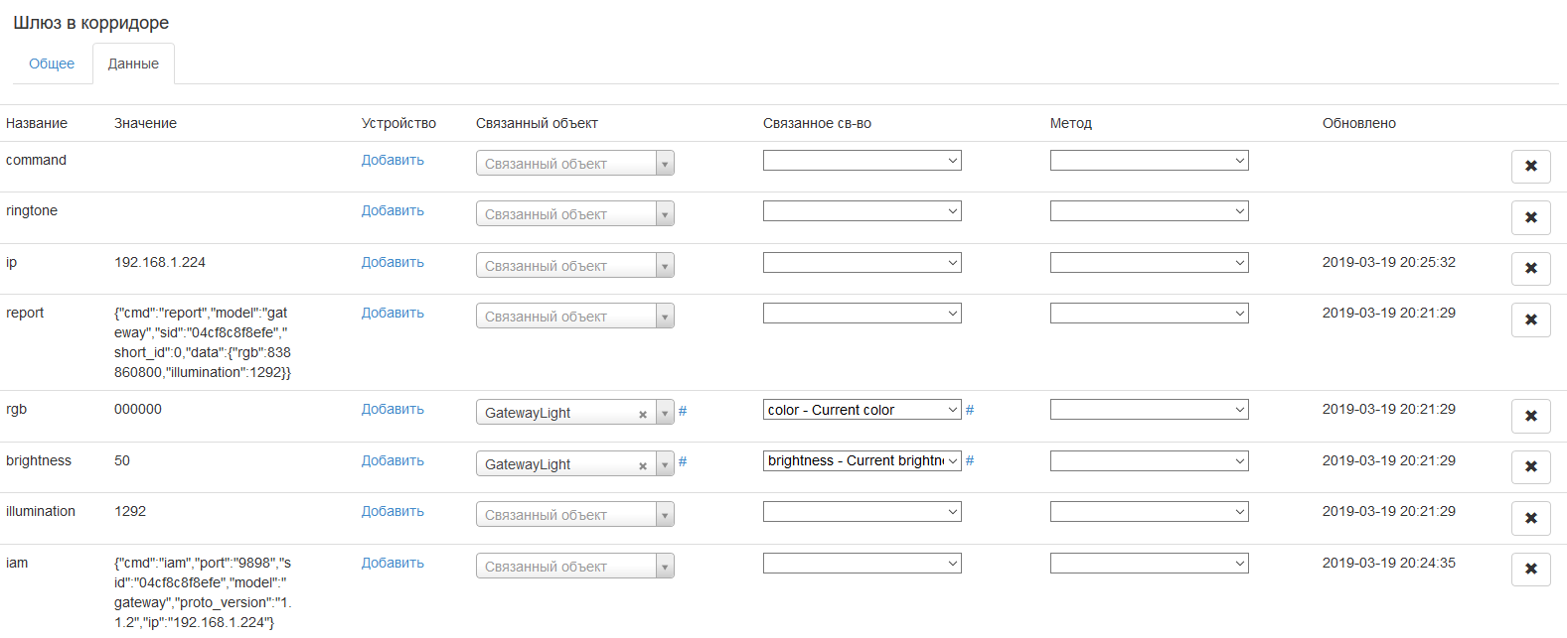
Task: Open the # link beside rgb GatewayLight object
Action: pos(683,411)
